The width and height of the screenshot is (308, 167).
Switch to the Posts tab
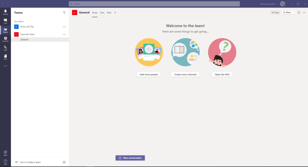click(x=95, y=13)
